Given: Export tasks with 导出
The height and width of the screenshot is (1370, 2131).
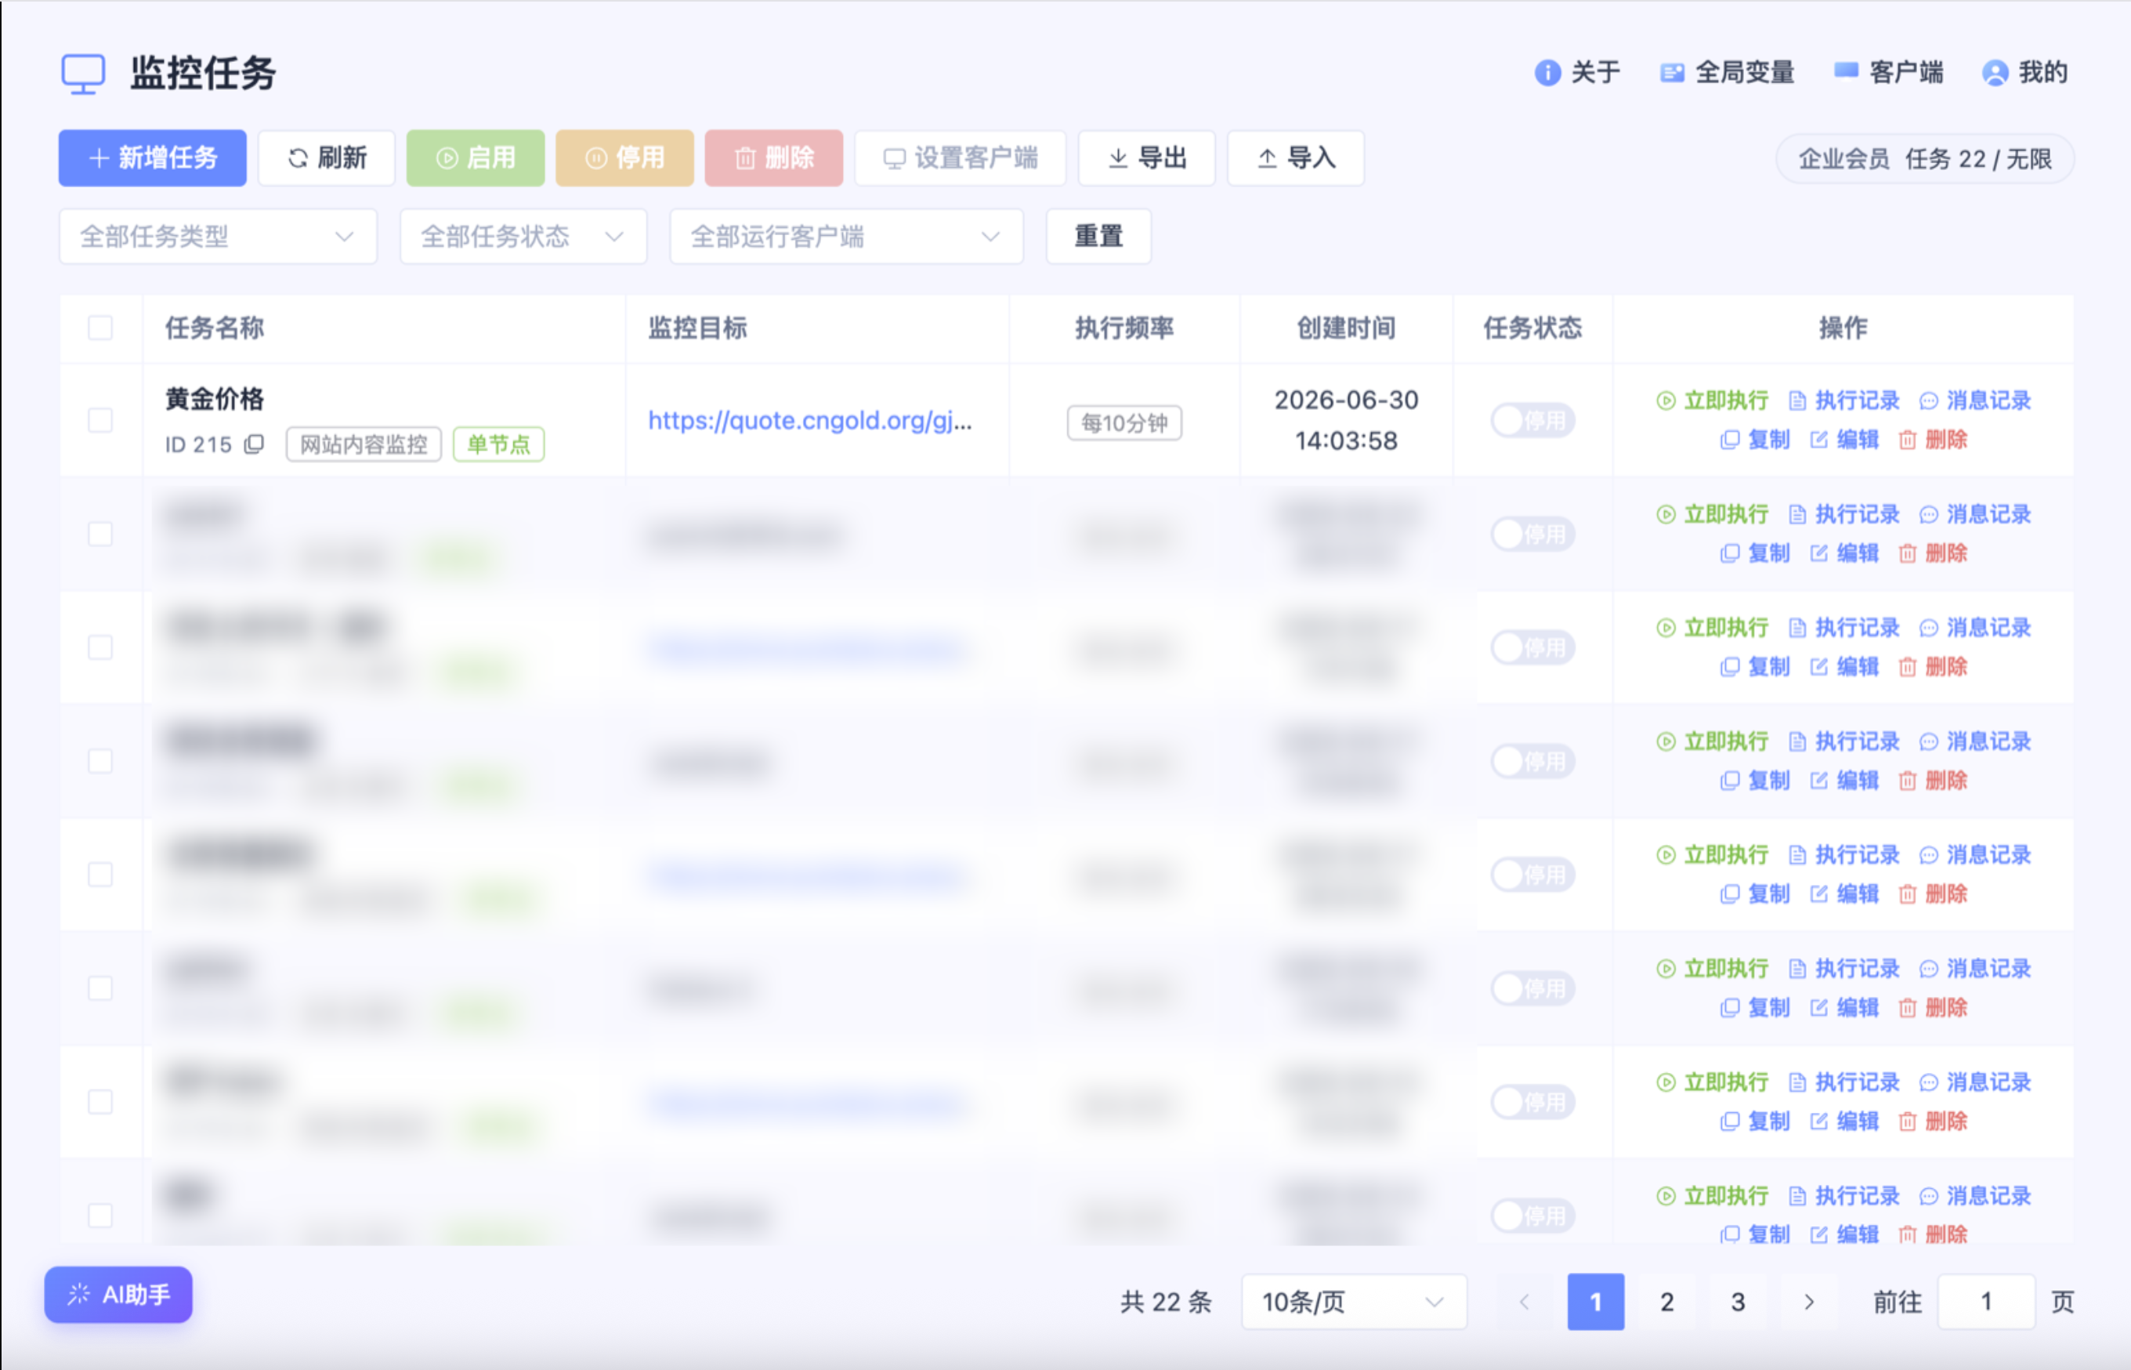Looking at the screenshot, I should 1147,158.
